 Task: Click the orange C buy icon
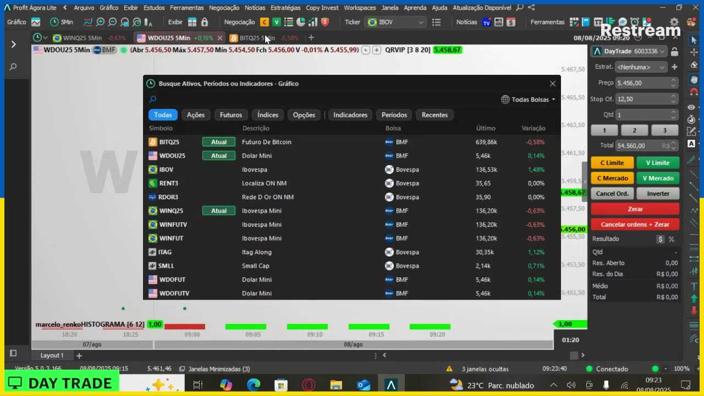pyautogui.click(x=265, y=22)
